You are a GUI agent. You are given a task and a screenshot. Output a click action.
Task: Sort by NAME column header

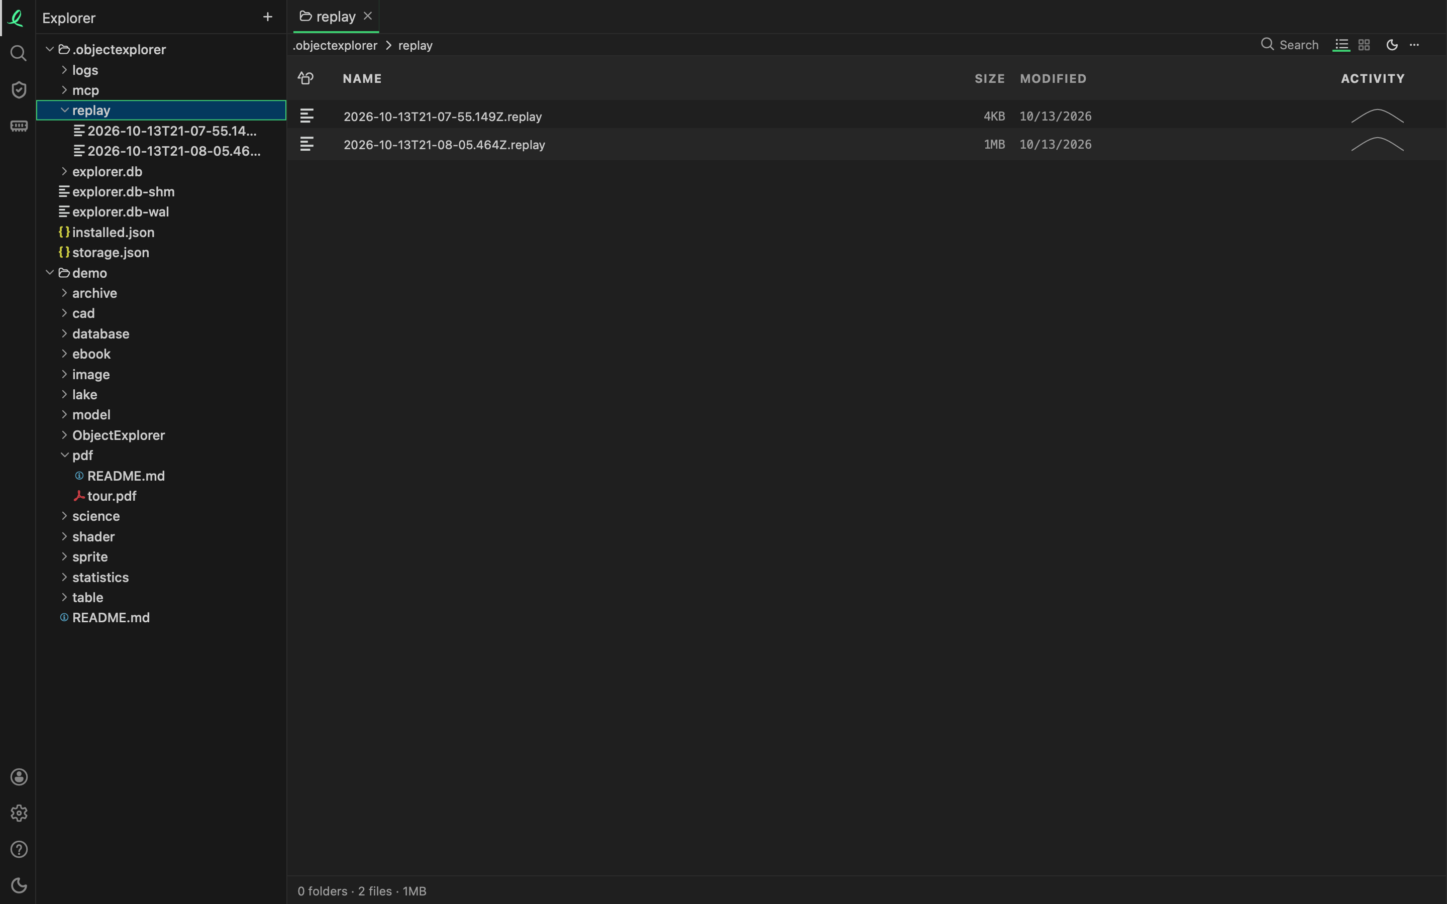(362, 78)
